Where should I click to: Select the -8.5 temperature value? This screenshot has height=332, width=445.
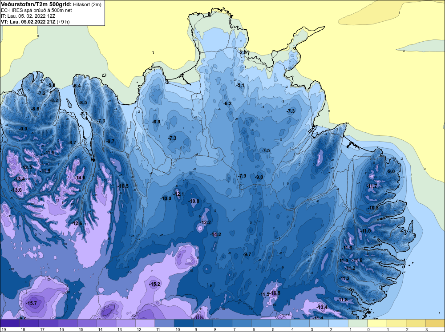(x=83, y=103)
